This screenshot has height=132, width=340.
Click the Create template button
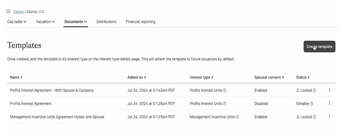point(319,47)
